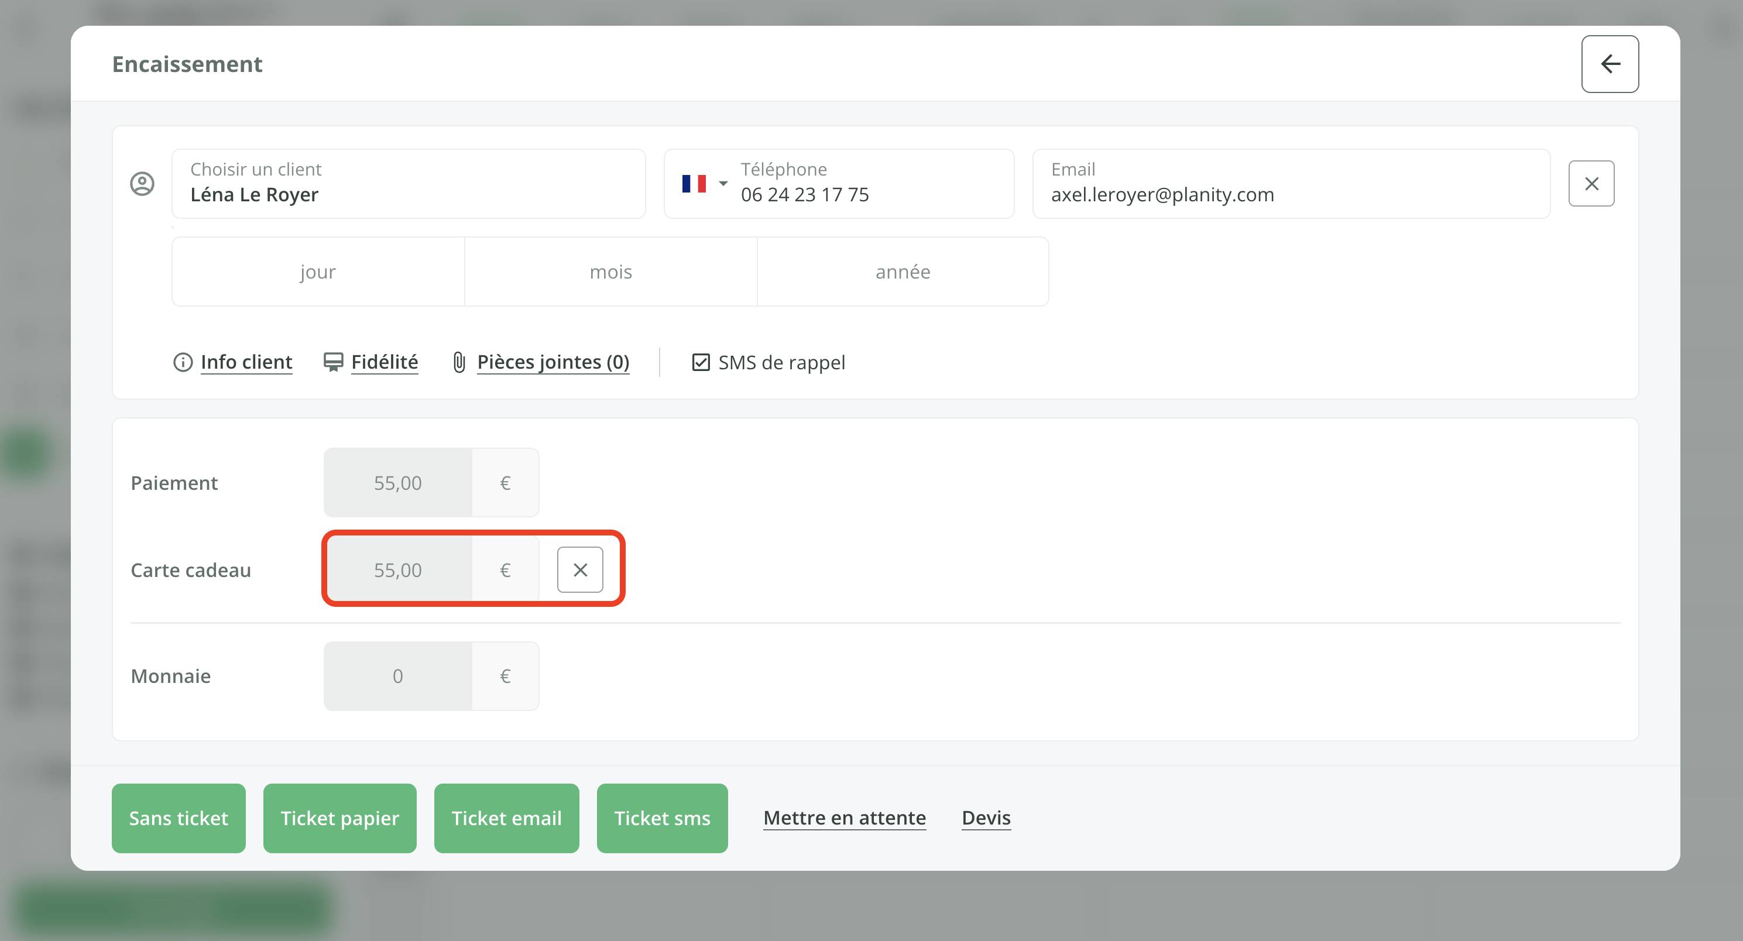Click the Fidélité card icon
Viewport: 1743px width, 941px height.
click(333, 362)
